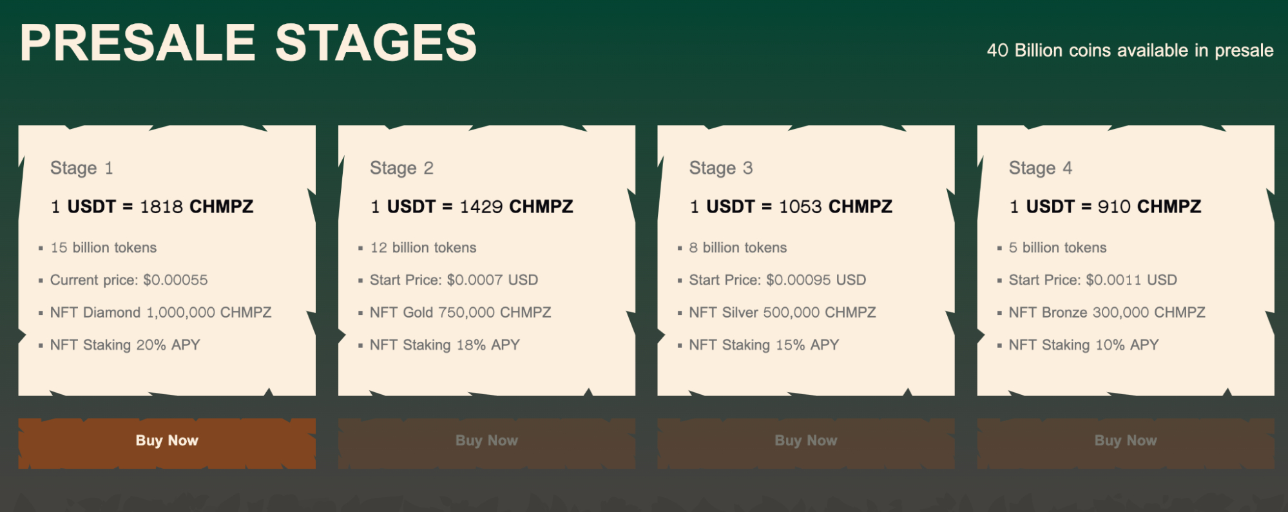Click the PRESALE STAGES title
1288x512 pixels.
pyautogui.click(x=248, y=43)
